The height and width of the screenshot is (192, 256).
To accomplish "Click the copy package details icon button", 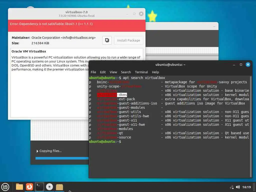I will click(107, 40).
